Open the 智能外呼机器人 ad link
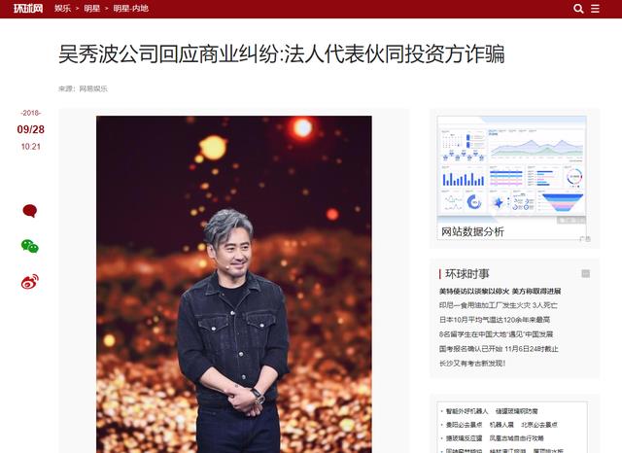 pyautogui.click(x=466, y=411)
